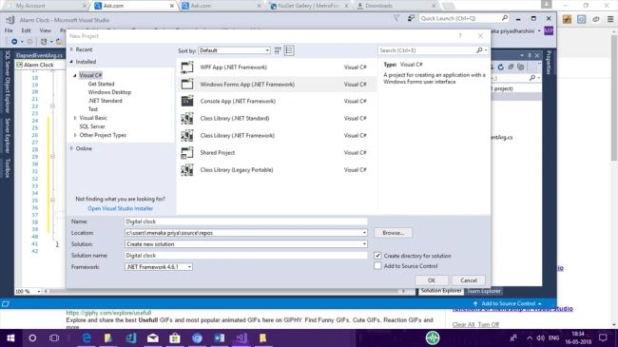Open Task View on the taskbar
Image resolution: width=618 pixels, height=347 pixels.
[x=54, y=337]
